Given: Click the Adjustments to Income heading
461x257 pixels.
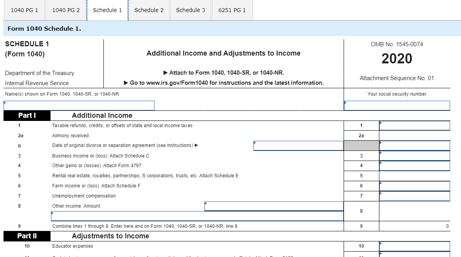Looking at the screenshot, I should (110, 236).
